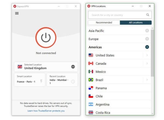
Task: Close the VPN Locations window
Action: tap(150, 6)
